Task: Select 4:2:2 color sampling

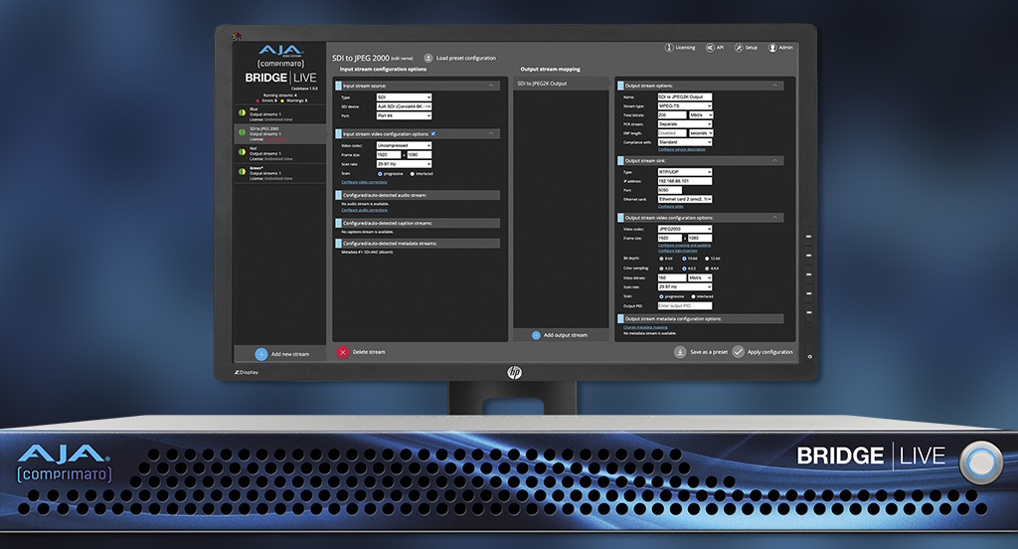Action: (684, 269)
